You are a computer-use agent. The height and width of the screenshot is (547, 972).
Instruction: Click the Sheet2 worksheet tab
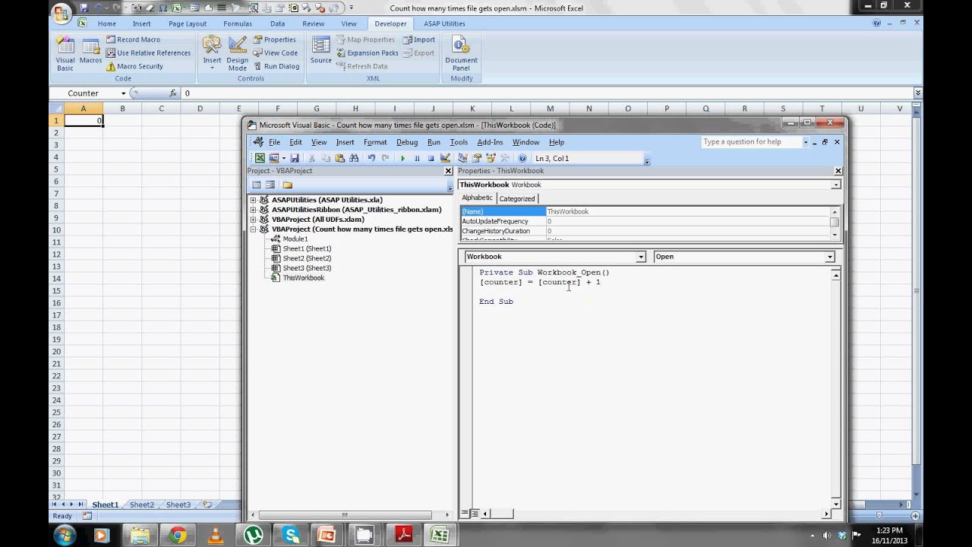(x=142, y=504)
